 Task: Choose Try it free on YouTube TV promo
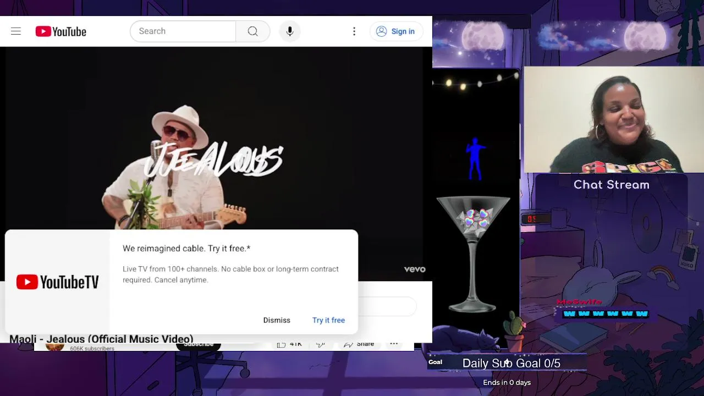click(x=328, y=320)
